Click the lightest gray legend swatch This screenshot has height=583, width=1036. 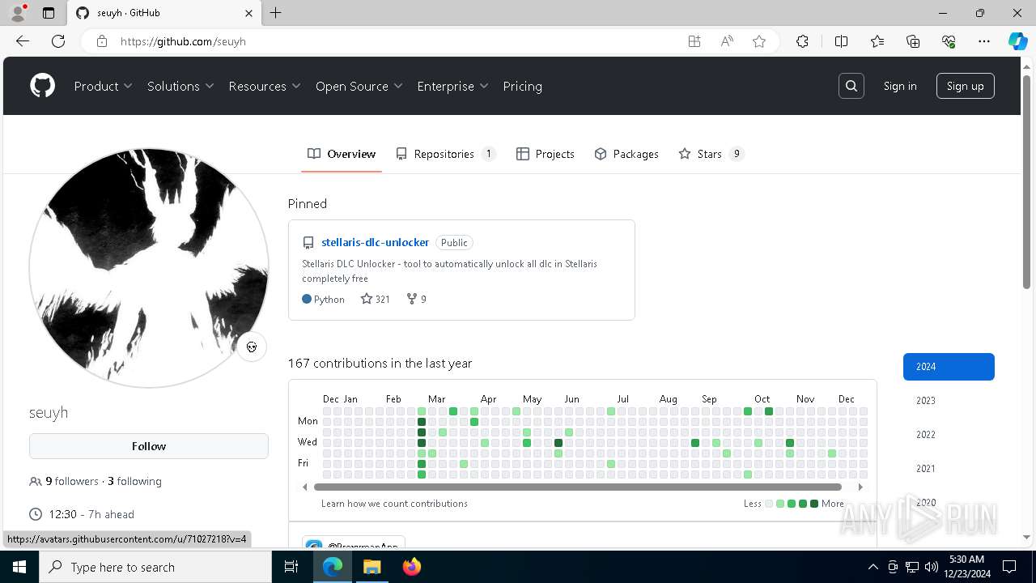coord(769,504)
